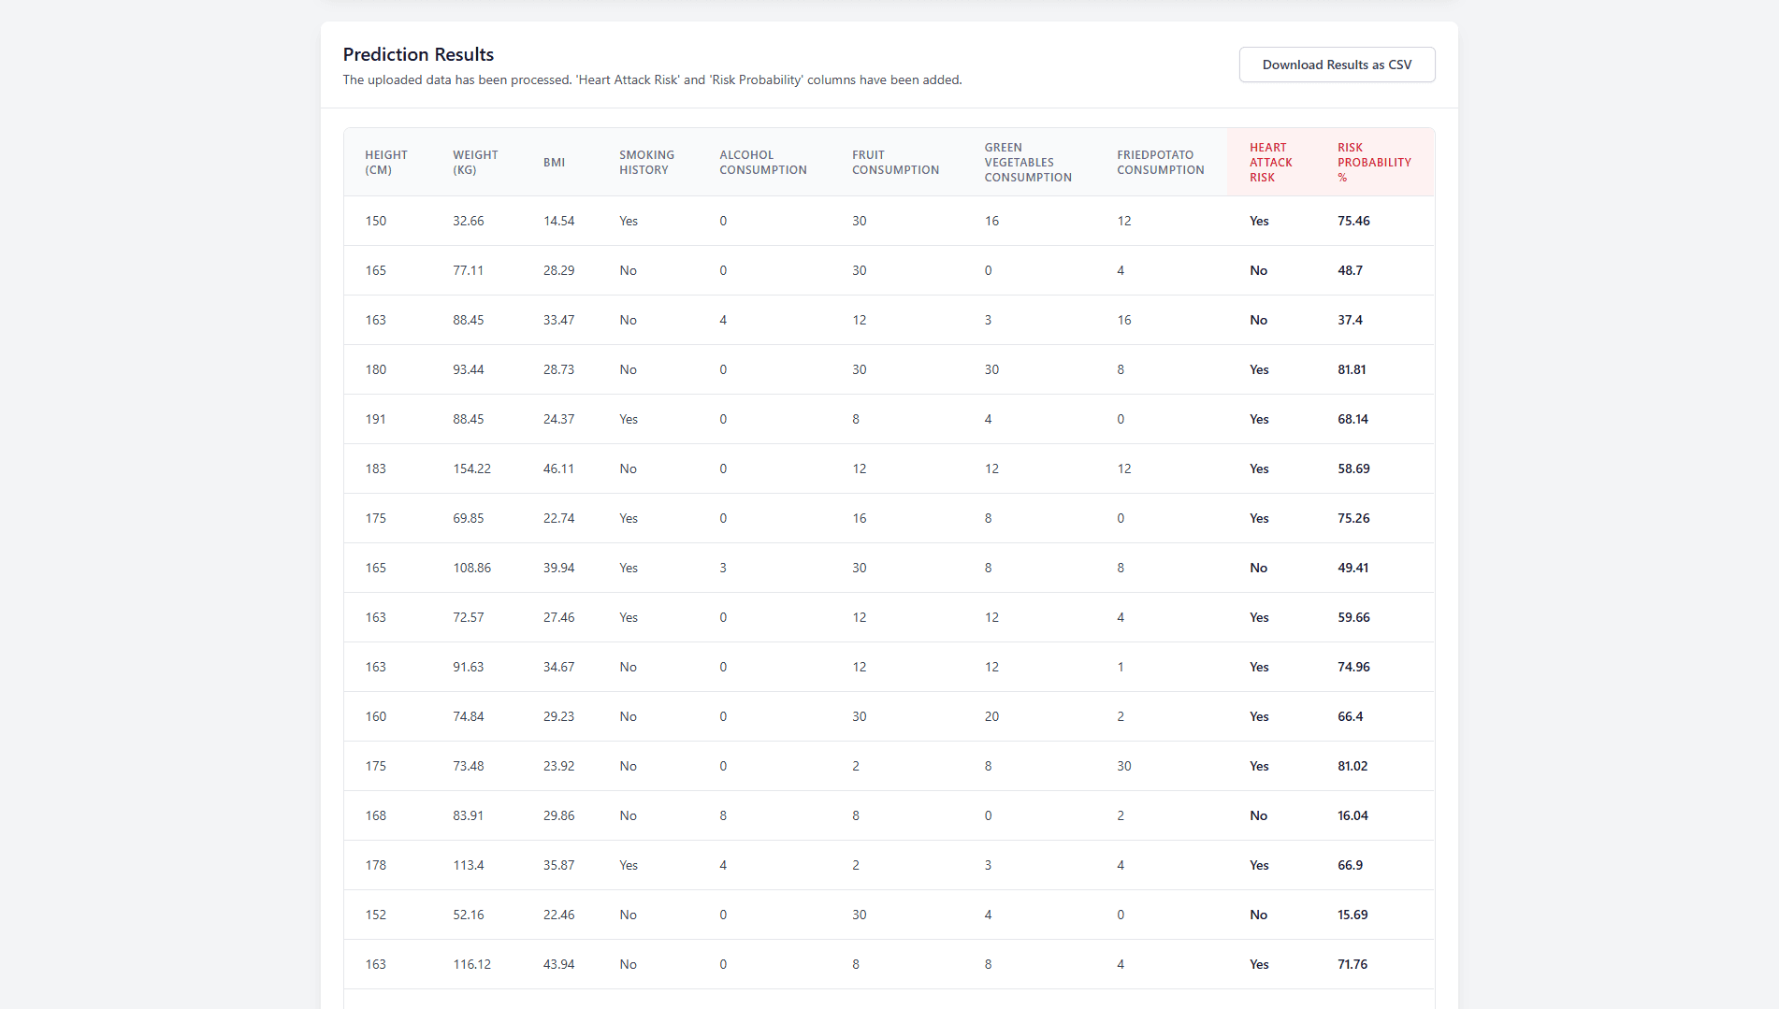Click weight cell 32.66

[469, 222]
